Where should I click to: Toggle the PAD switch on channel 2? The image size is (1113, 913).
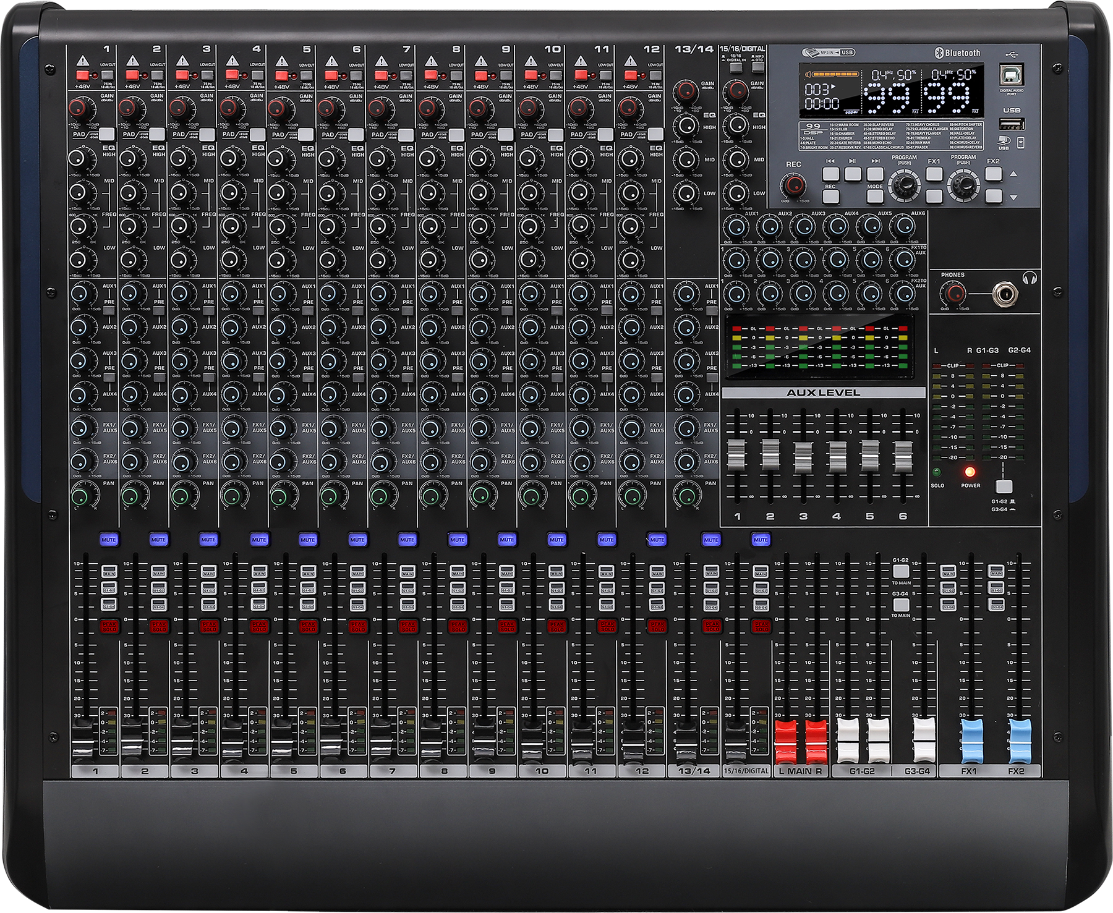[x=157, y=134]
